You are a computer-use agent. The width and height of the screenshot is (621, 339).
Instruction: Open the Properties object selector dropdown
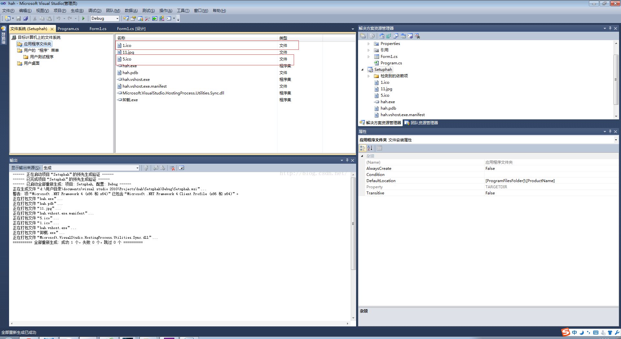coord(616,140)
